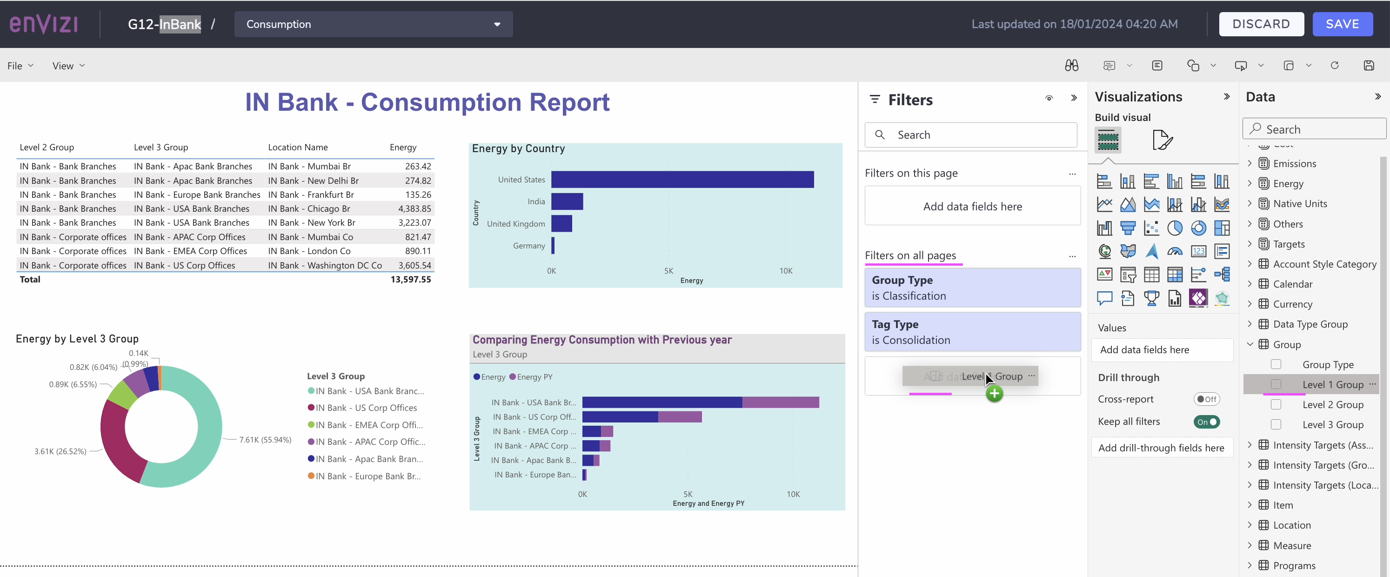Click the binoculars icon in toolbar
Screen dimensions: 1390x577
pyautogui.click(x=1072, y=66)
